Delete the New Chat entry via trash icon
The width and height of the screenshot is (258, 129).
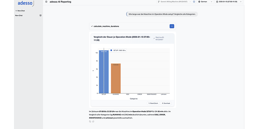40,15
